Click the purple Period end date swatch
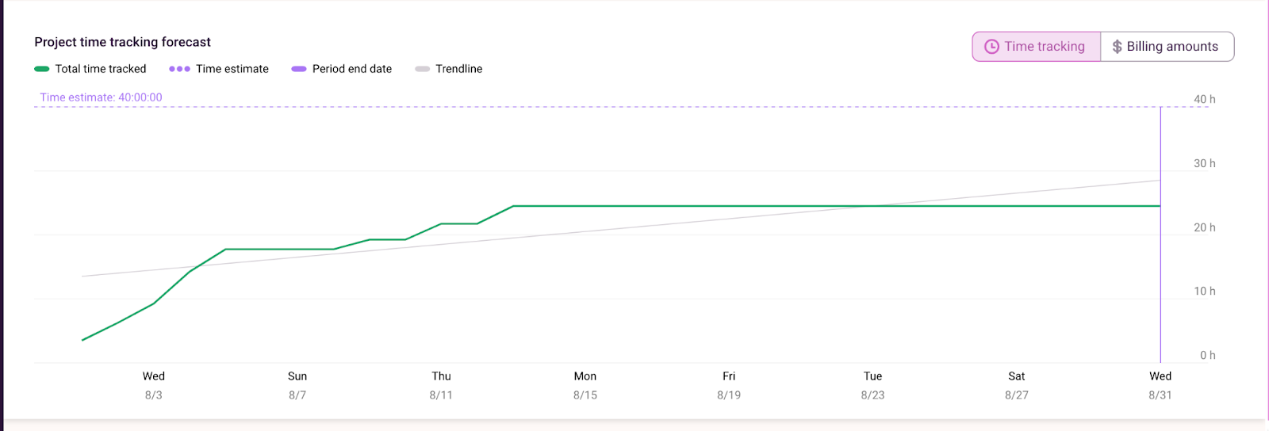This screenshot has width=1269, height=431. coord(299,69)
